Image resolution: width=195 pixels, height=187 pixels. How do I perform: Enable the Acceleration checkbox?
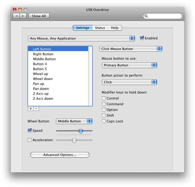click(29, 140)
